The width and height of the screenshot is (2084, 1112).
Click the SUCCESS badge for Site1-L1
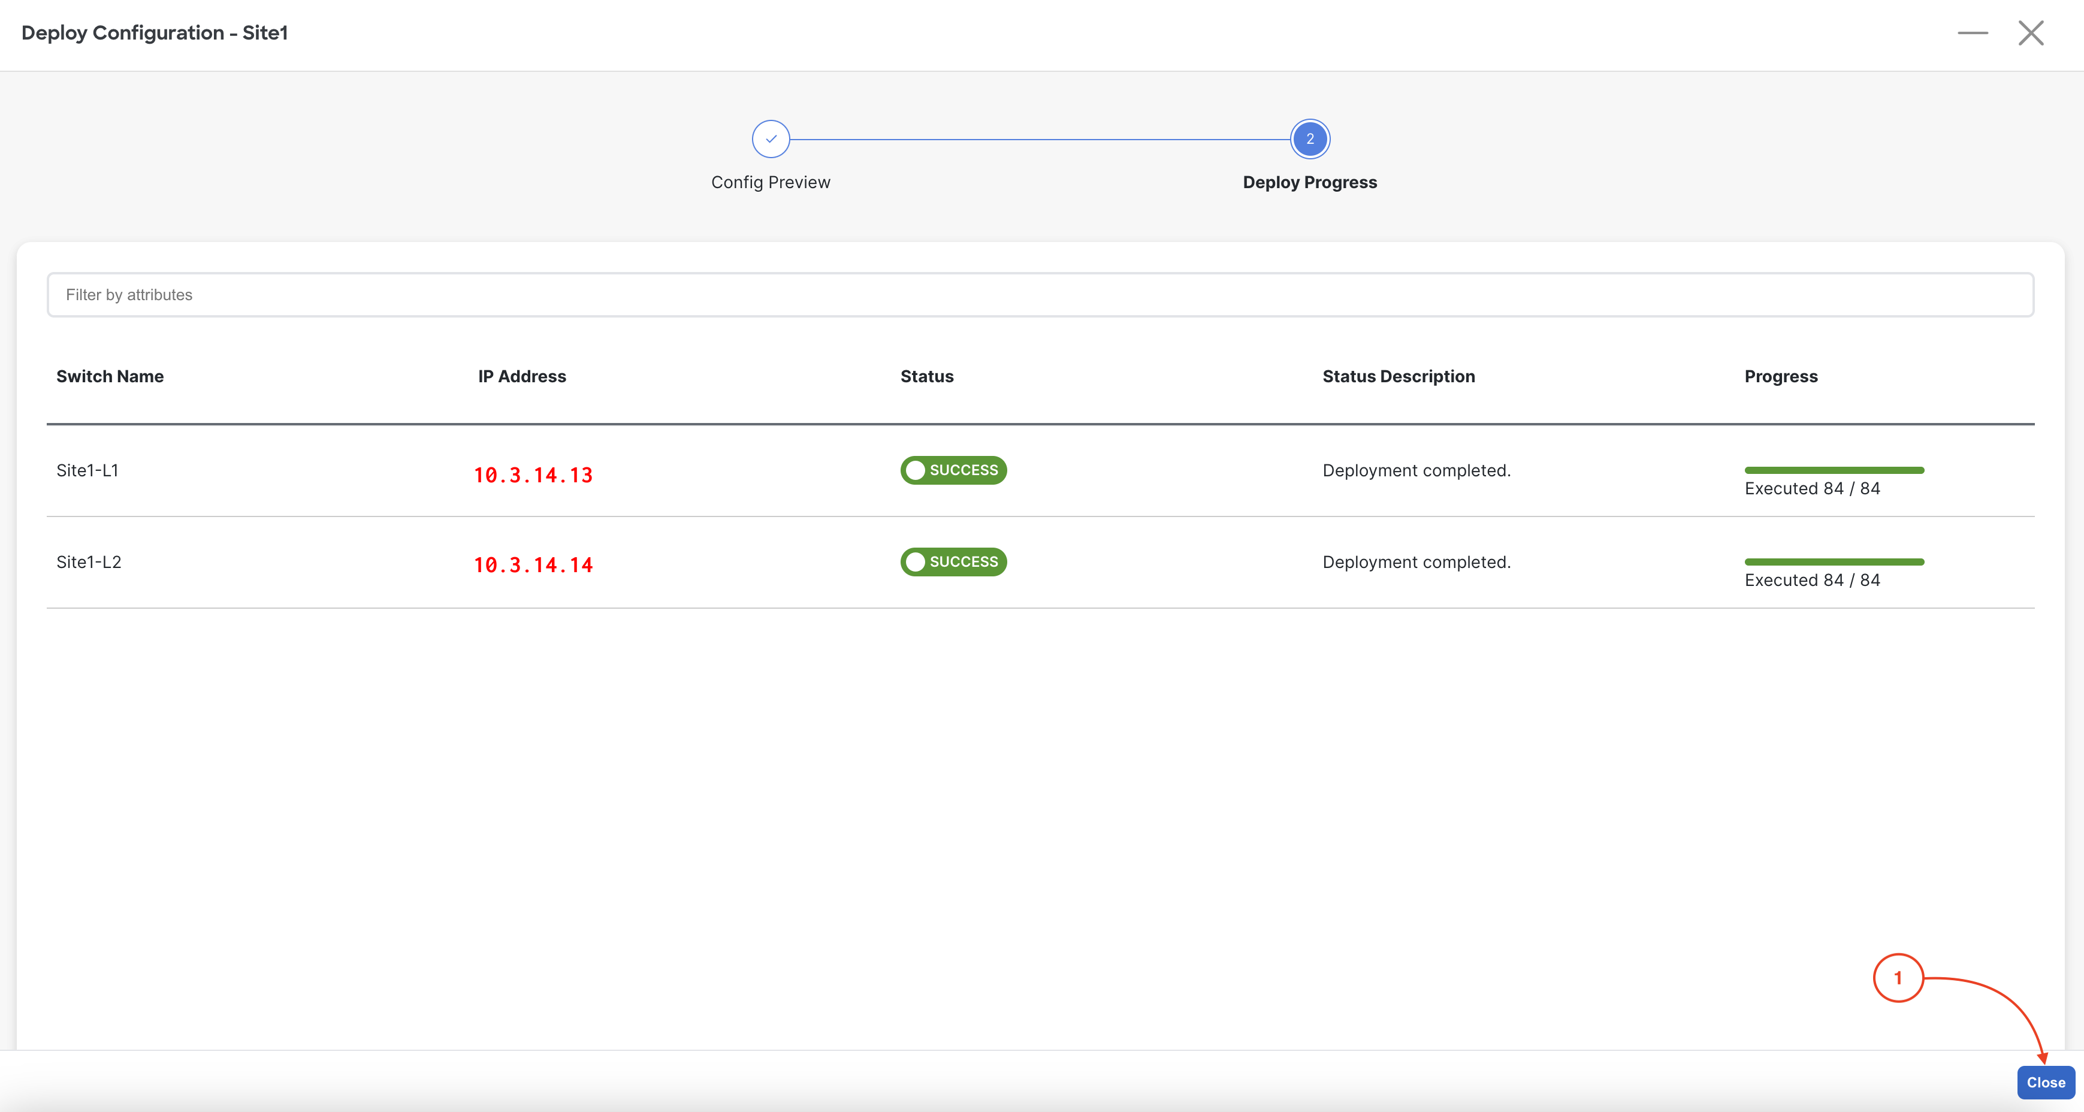coord(953,470)
